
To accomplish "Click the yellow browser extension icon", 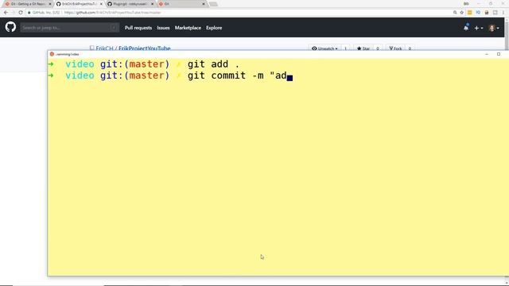I will (x=469, y=13).
